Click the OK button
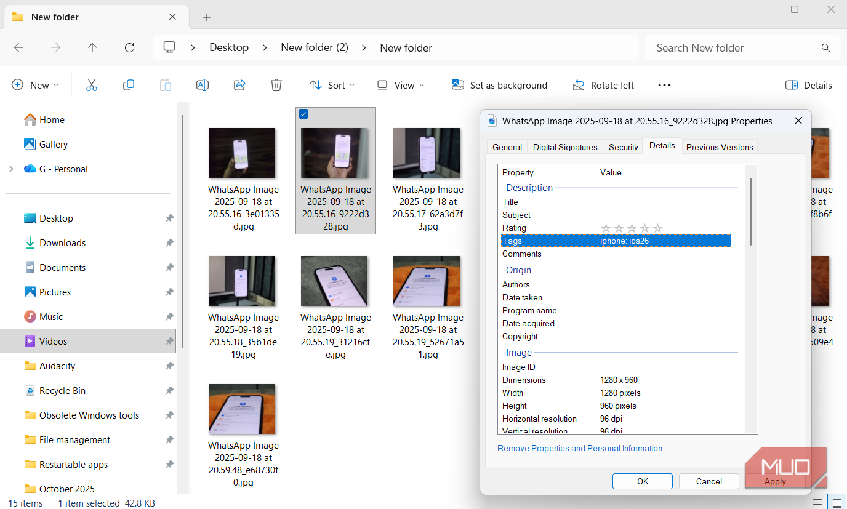This screenshot has width=847, height=509. tap(643, 481)
